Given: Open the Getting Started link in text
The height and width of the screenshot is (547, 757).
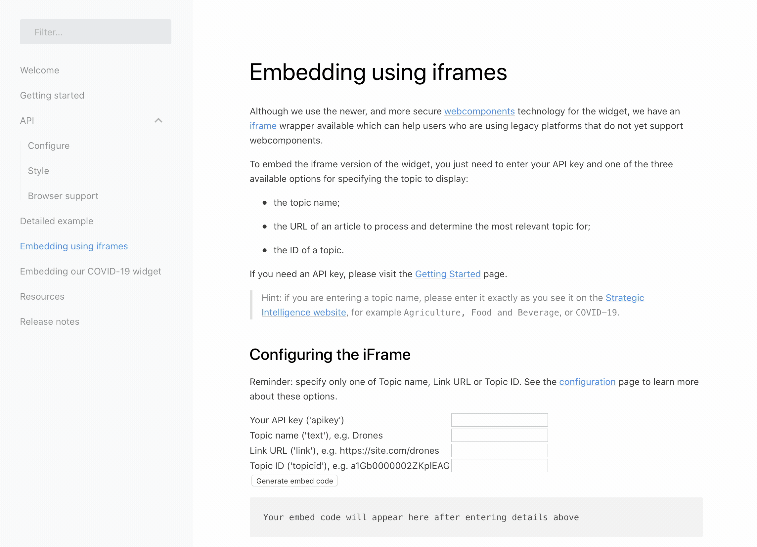Looking at the screenshot, I should (x=448, y=274).
